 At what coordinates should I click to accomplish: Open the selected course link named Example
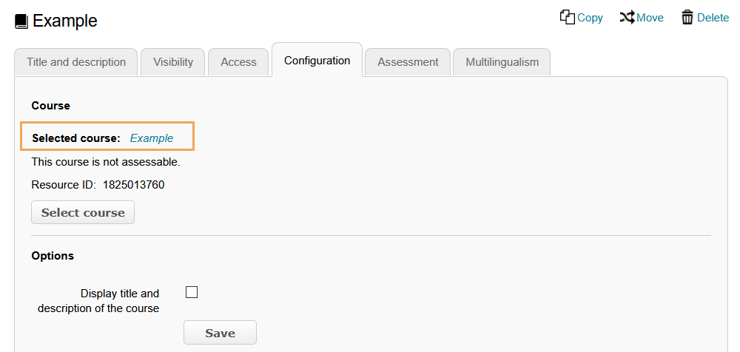click(152, 138)
